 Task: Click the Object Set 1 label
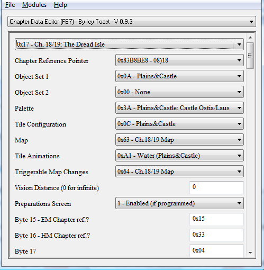[x=32, y=77]
